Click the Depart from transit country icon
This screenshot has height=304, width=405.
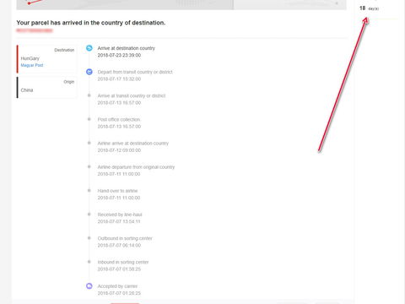pos(89,72)
